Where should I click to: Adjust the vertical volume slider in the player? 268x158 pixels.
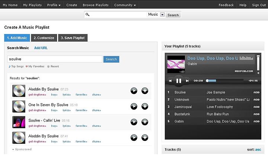[x=258, y=63]
